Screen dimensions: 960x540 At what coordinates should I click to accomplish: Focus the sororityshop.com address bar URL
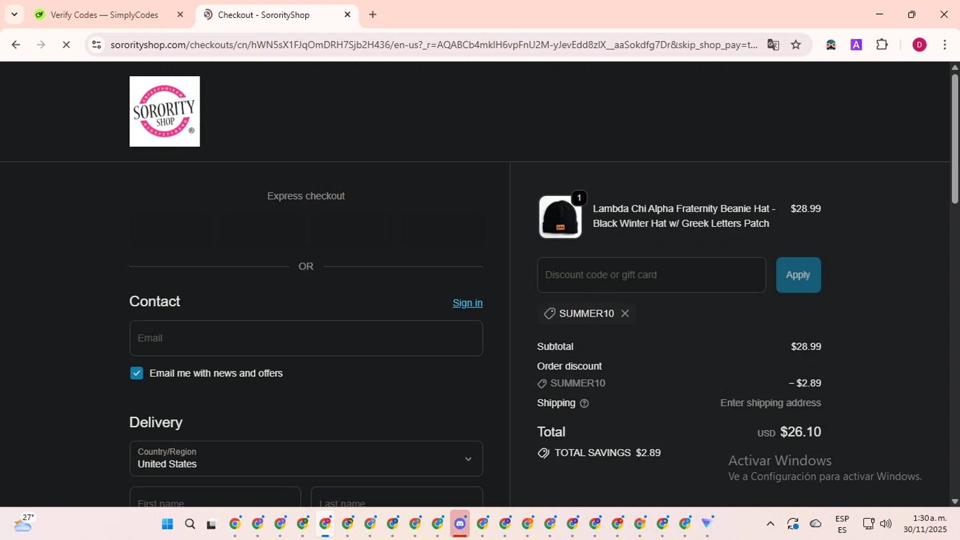tap(434, 45)
